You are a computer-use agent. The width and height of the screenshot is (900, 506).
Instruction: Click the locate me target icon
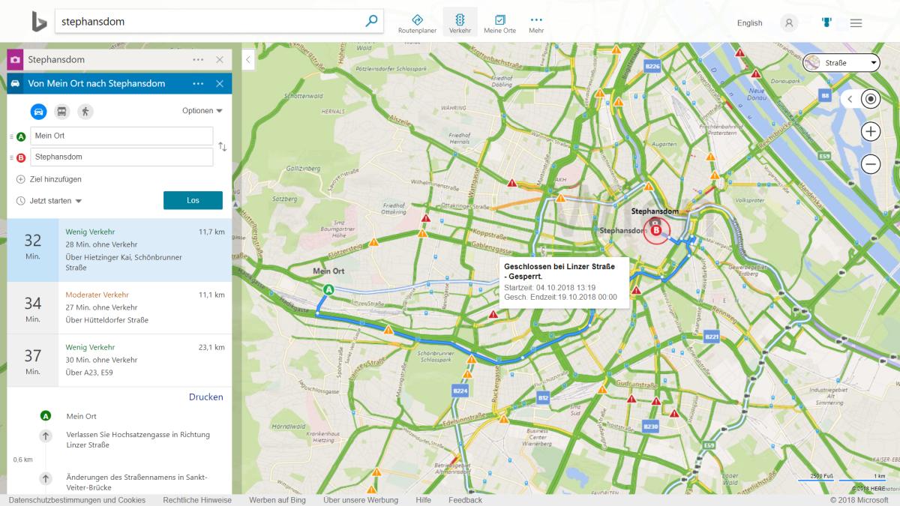(870, 99)
